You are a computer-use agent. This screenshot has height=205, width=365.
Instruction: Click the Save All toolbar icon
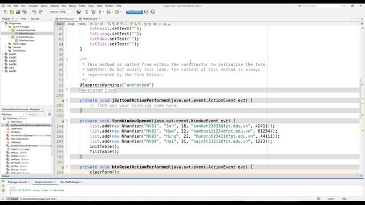coord(24,11)
